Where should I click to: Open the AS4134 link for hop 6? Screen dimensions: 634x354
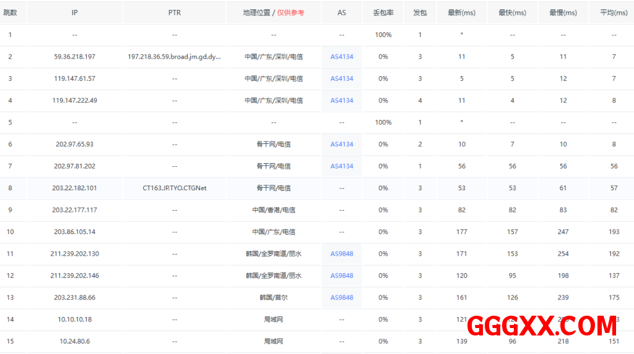[341, 145]
